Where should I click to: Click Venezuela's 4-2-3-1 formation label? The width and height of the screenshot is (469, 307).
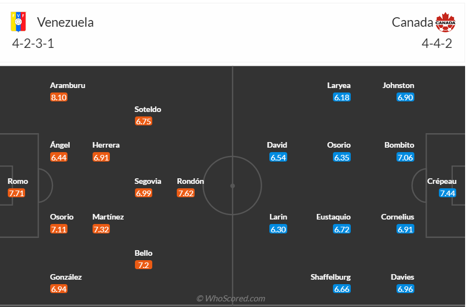[33, 43]
